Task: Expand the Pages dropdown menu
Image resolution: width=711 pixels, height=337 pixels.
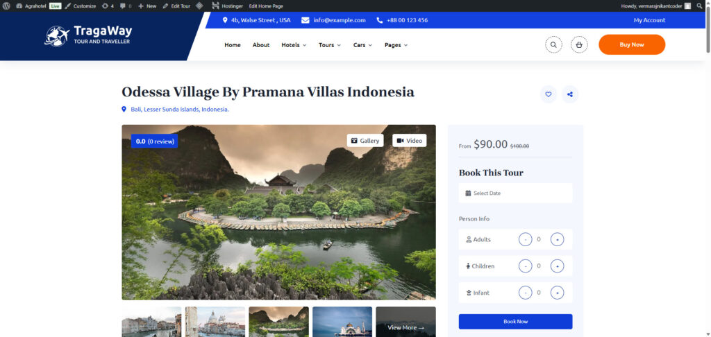Action: click(396, 45)
